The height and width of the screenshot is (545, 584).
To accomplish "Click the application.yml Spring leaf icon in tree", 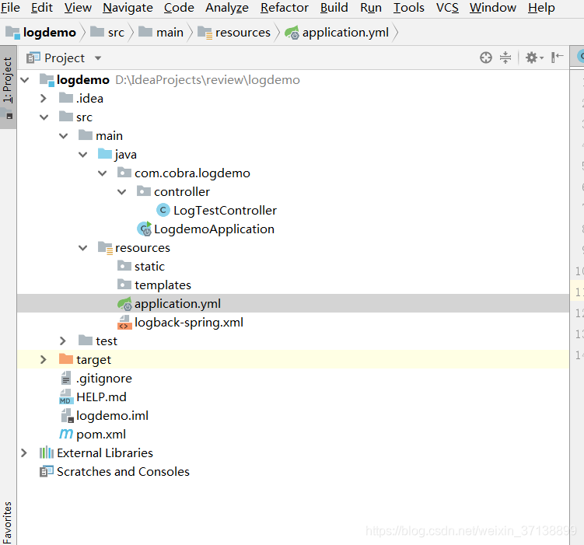I will click(x=124, y=304).
